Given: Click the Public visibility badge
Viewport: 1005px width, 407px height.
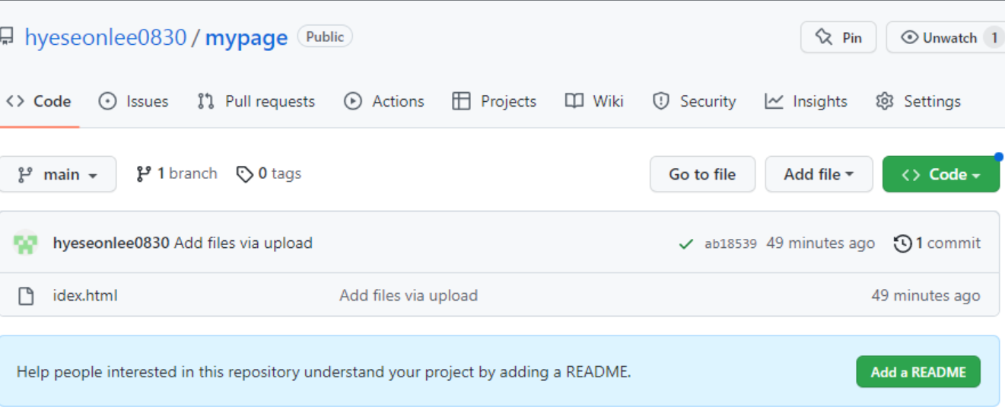Looking at the screenshot, I should (x=325, y=37).
